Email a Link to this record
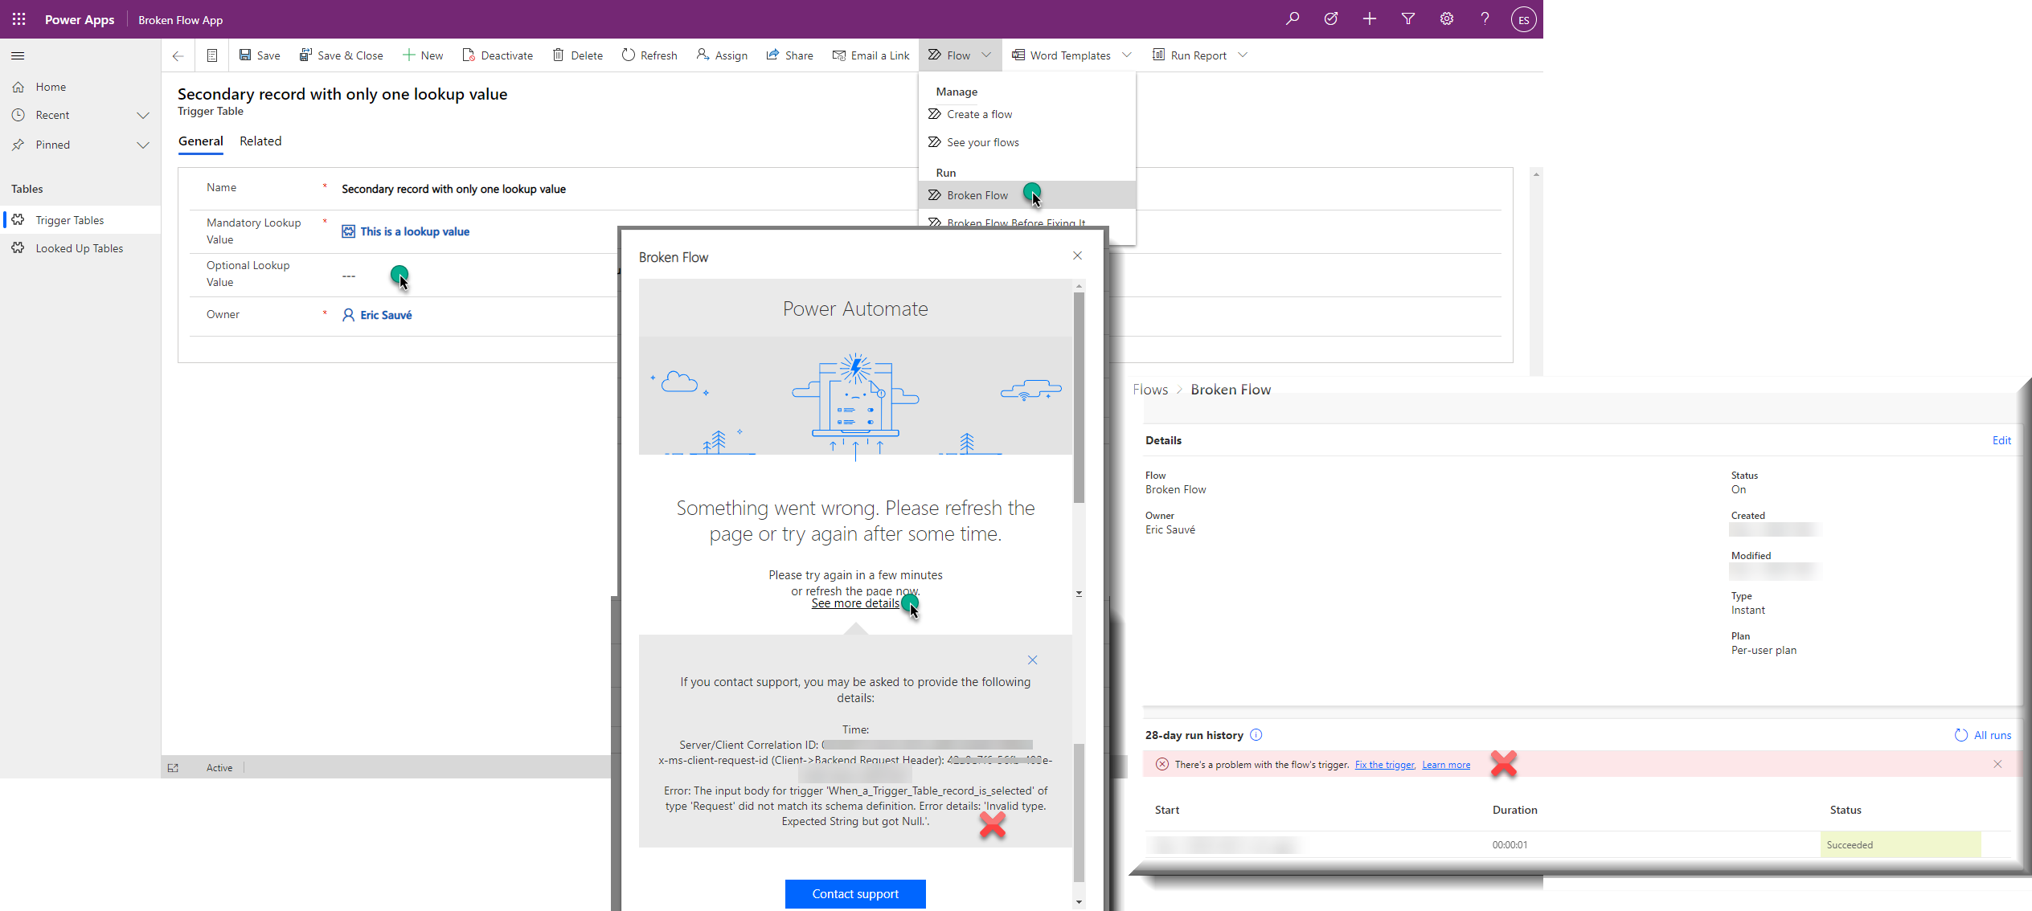The width and height of the screenshot is (2032, 911). [871, 55]
